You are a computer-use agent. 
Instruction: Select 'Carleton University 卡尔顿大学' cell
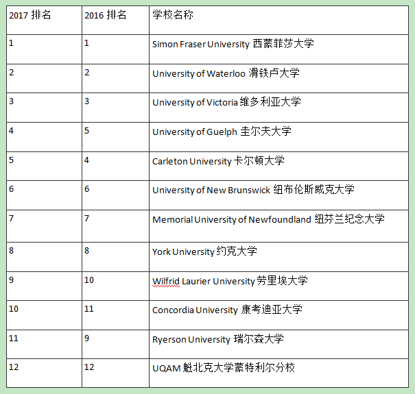(279, 166)
